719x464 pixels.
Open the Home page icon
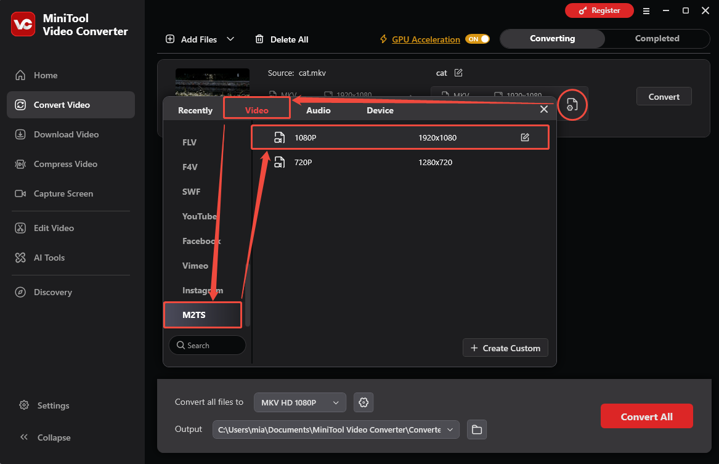pyautogui.click(x=20, y=75)
